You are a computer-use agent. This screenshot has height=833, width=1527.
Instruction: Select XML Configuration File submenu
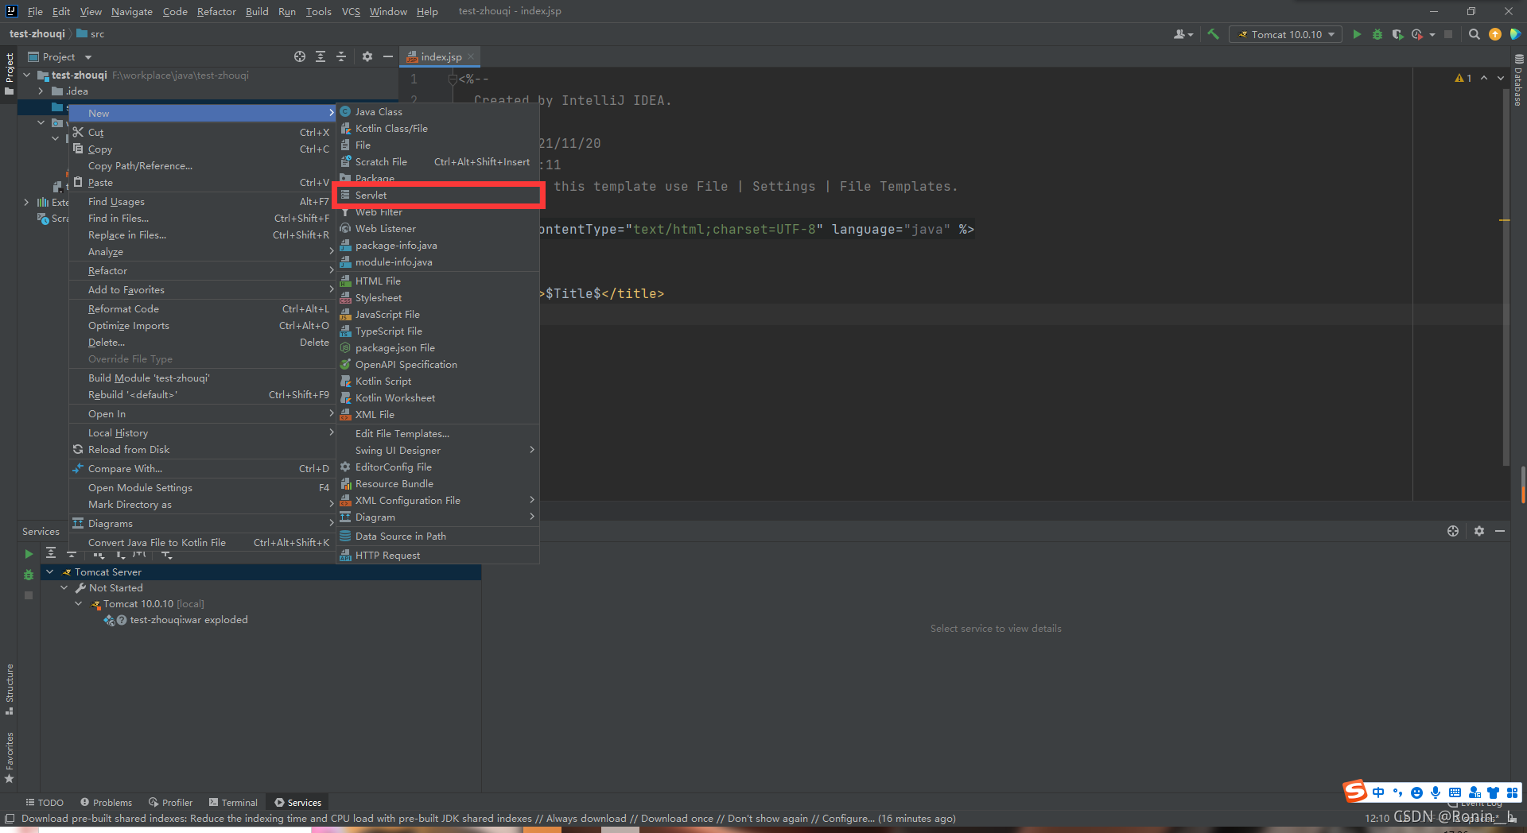point(437,500)
